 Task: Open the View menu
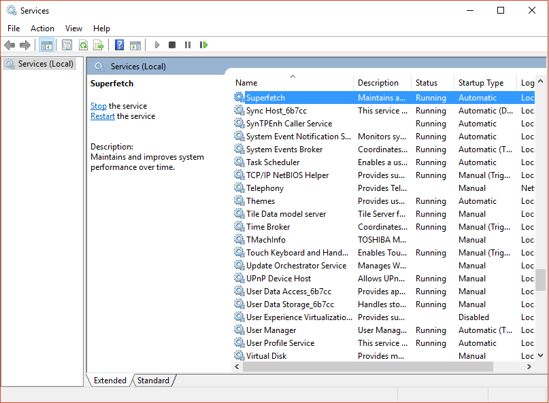[73, 29]
